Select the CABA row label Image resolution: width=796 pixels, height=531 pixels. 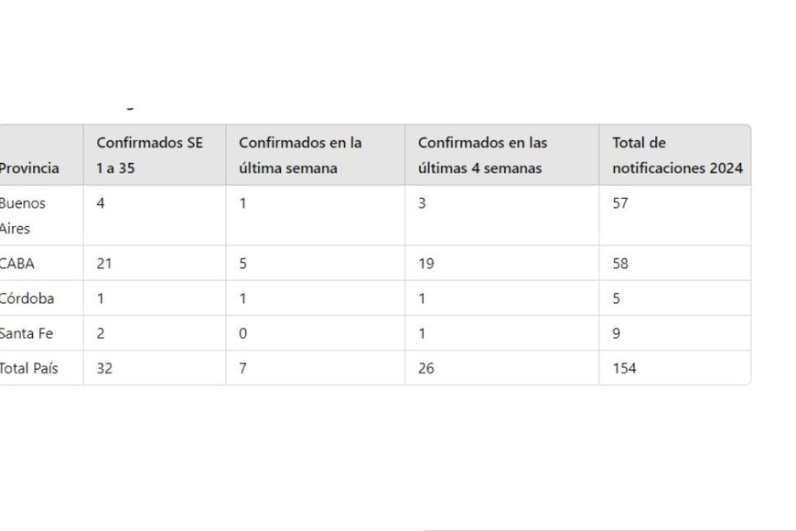click(17, 264)
